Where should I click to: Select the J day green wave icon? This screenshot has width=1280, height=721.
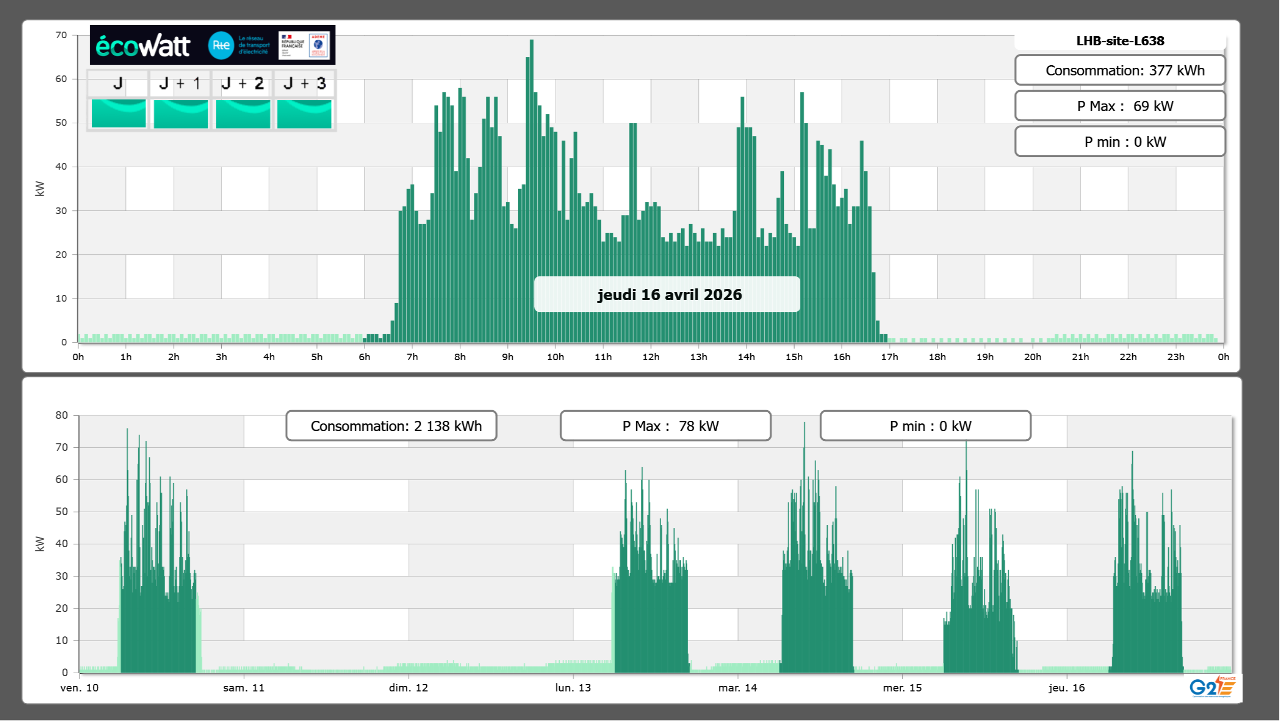click(x=119, y=114)
